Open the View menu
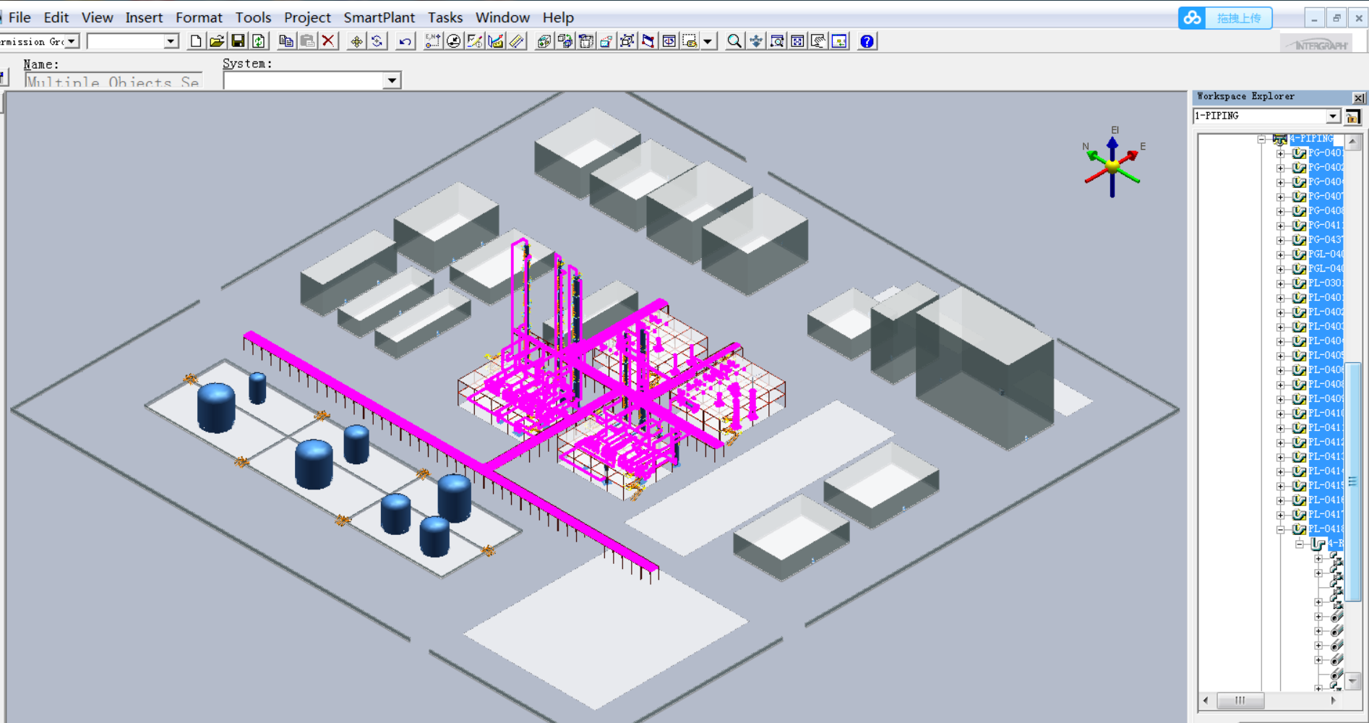 pyautogui.click(x=97, y=17)
